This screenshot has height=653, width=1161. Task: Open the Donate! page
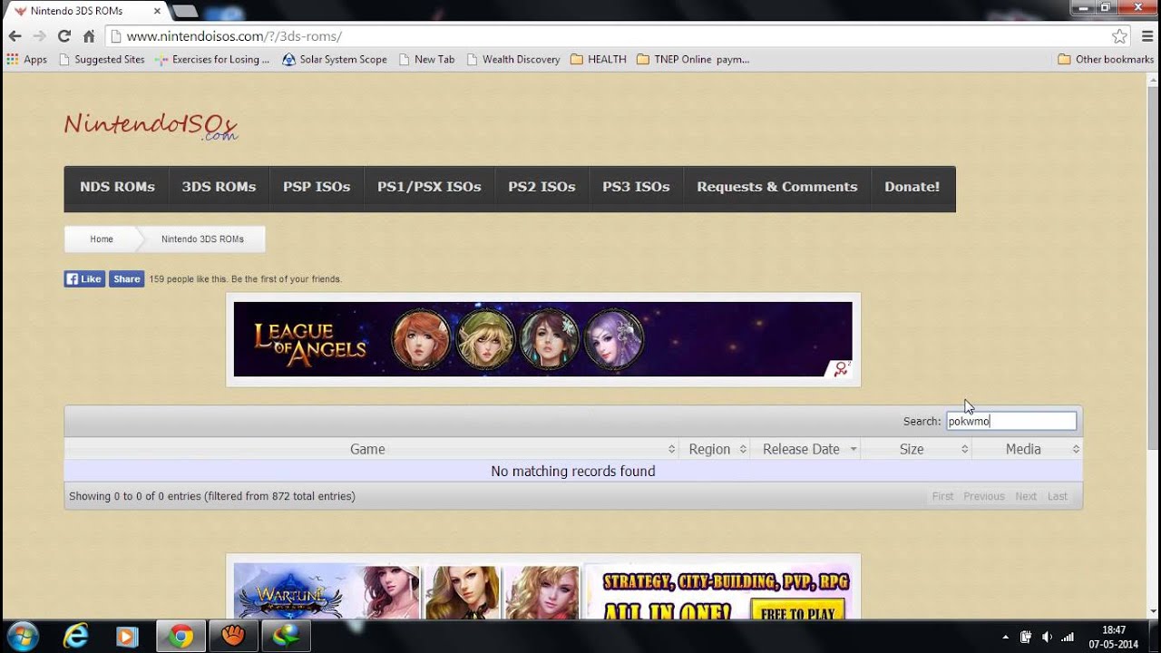coord(912,187)
